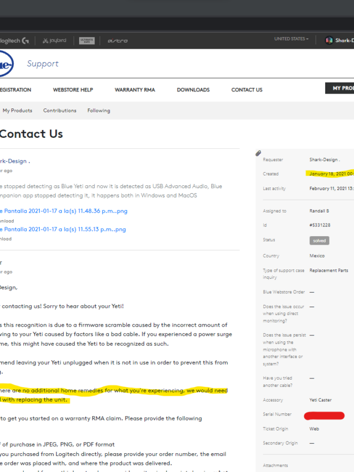The height and width of the screenshot is (472, 354).
Task: Download the 11.55.13 p.m. attachment
Action: 6,238
